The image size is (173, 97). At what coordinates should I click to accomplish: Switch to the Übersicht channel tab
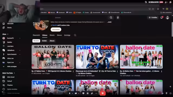pyautogui.click(x=36, y=35)
